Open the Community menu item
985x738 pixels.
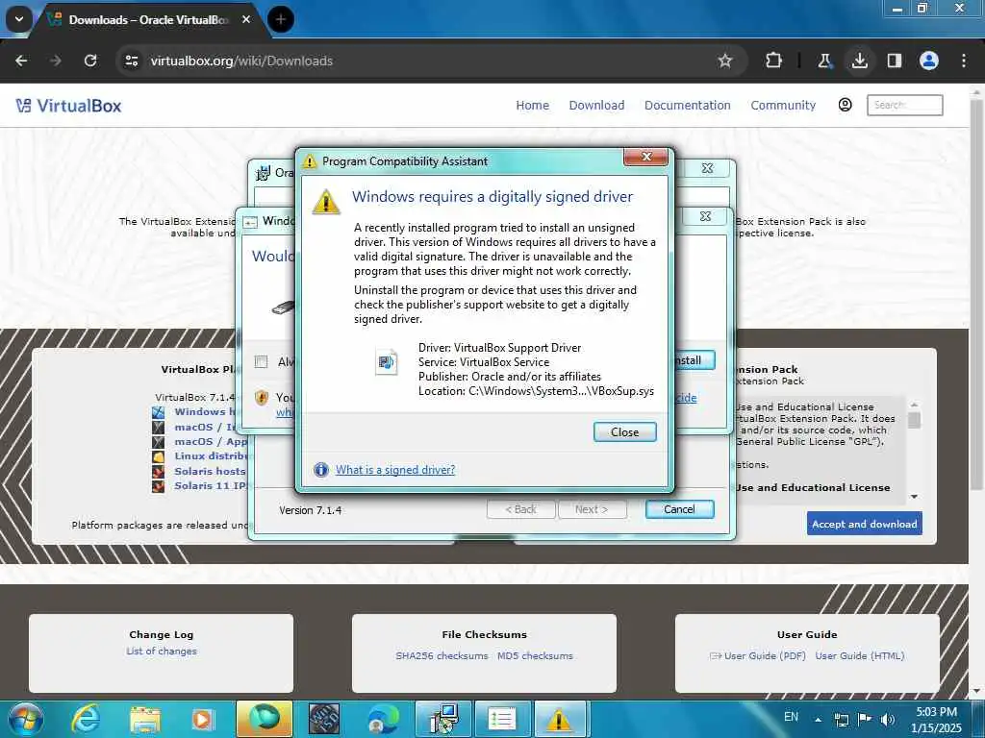[x=783, y=106]
